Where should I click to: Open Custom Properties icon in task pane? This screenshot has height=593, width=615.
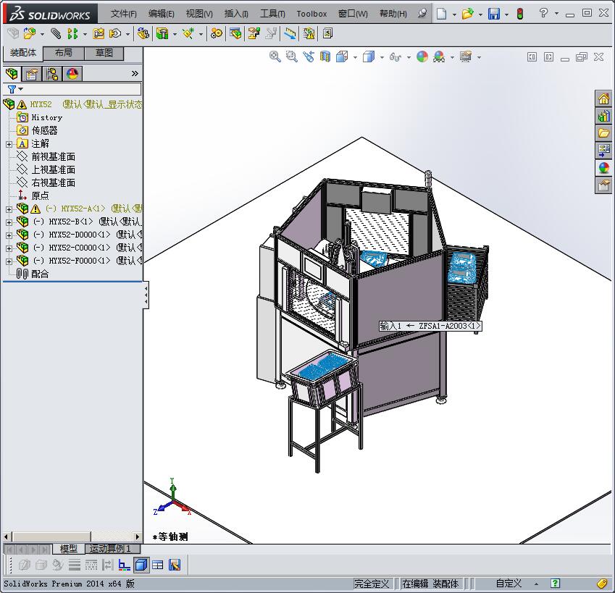603,185
